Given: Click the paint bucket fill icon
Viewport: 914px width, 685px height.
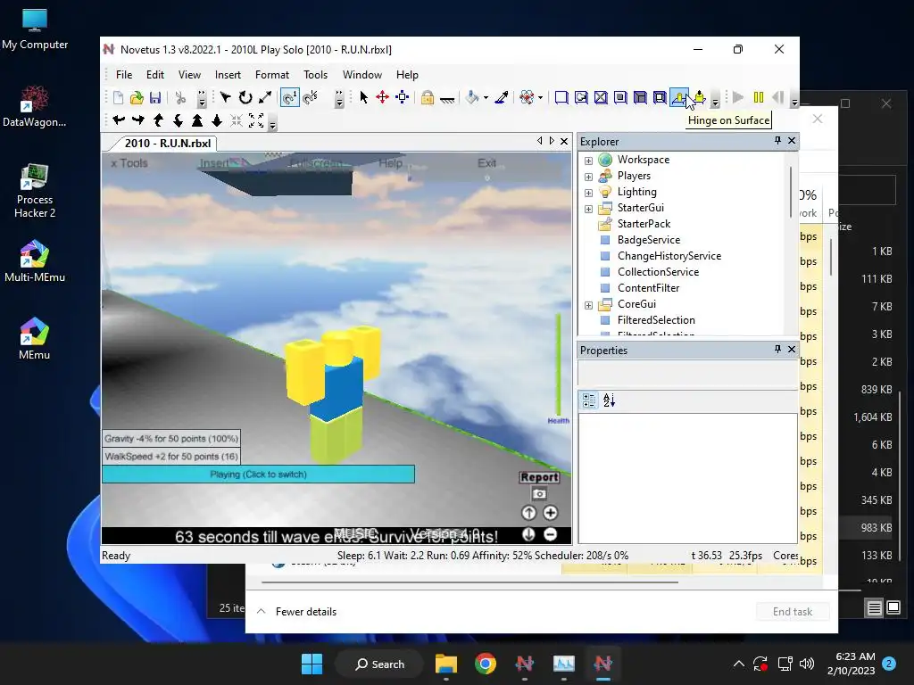Looking at the screenshot, I should pos(472,97).
